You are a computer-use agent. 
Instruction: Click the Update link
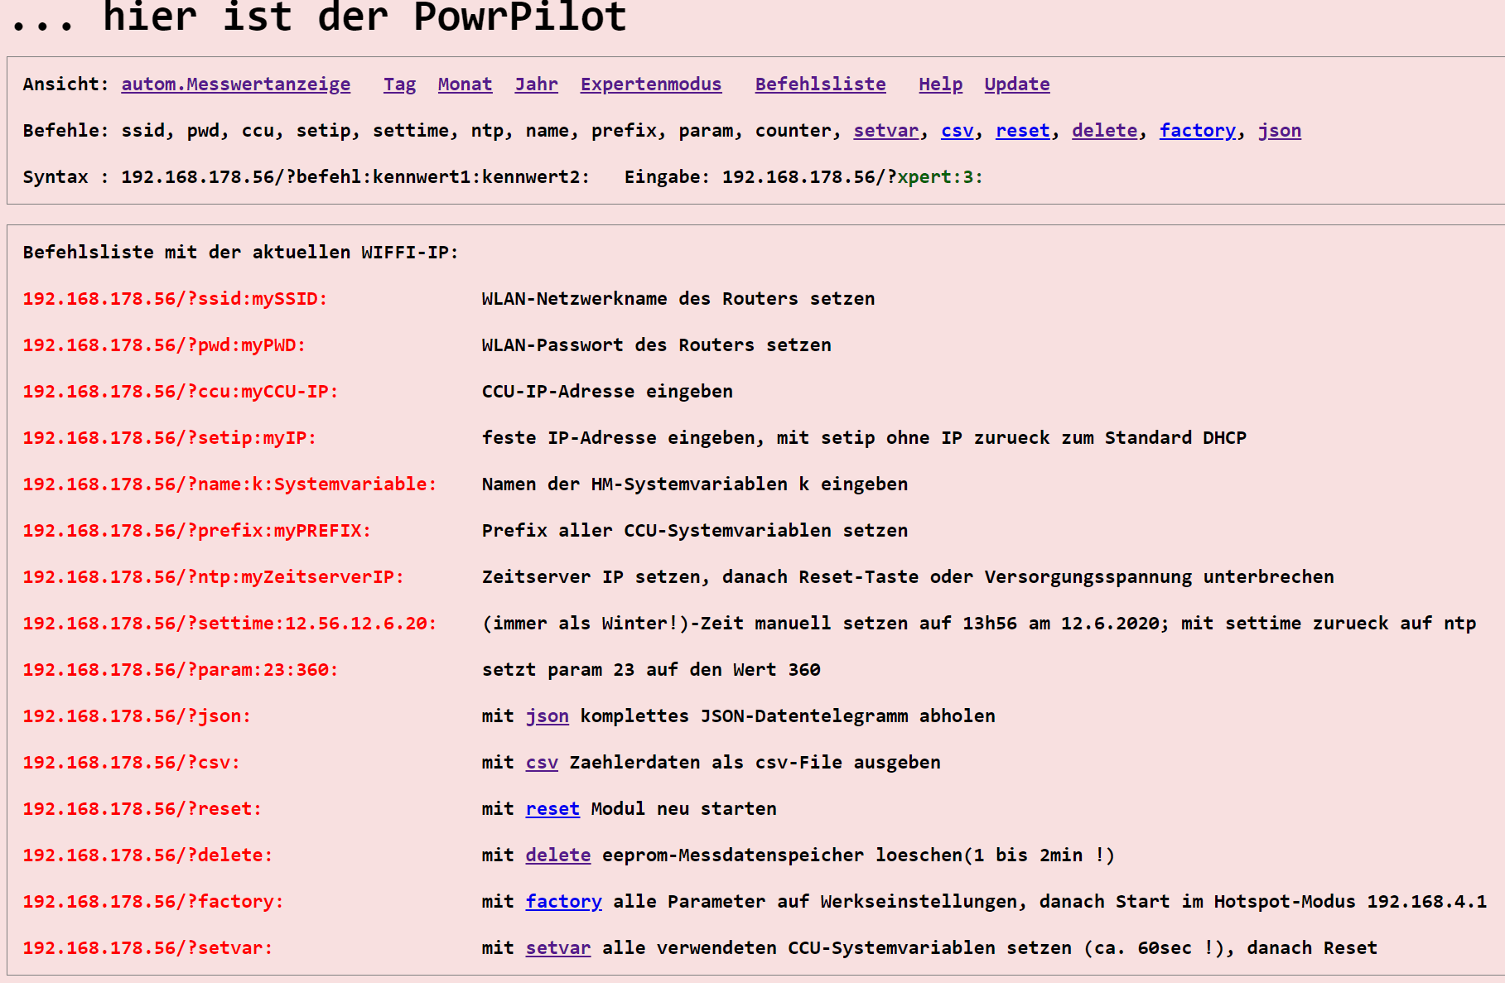click(1016, 84)
